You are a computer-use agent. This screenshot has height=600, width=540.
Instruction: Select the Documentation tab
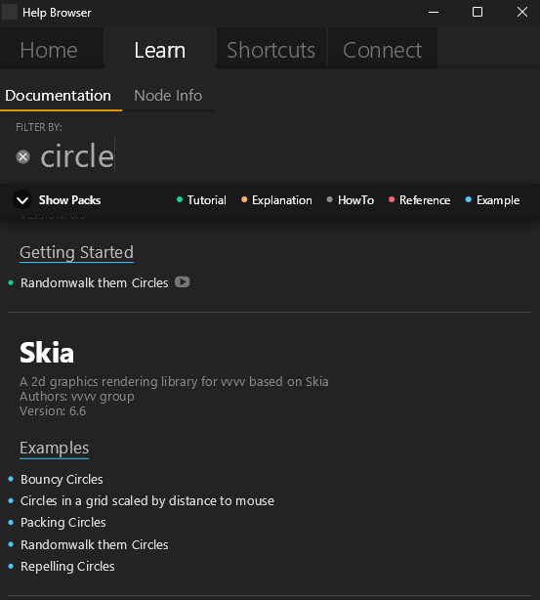(x=59, y=96)
